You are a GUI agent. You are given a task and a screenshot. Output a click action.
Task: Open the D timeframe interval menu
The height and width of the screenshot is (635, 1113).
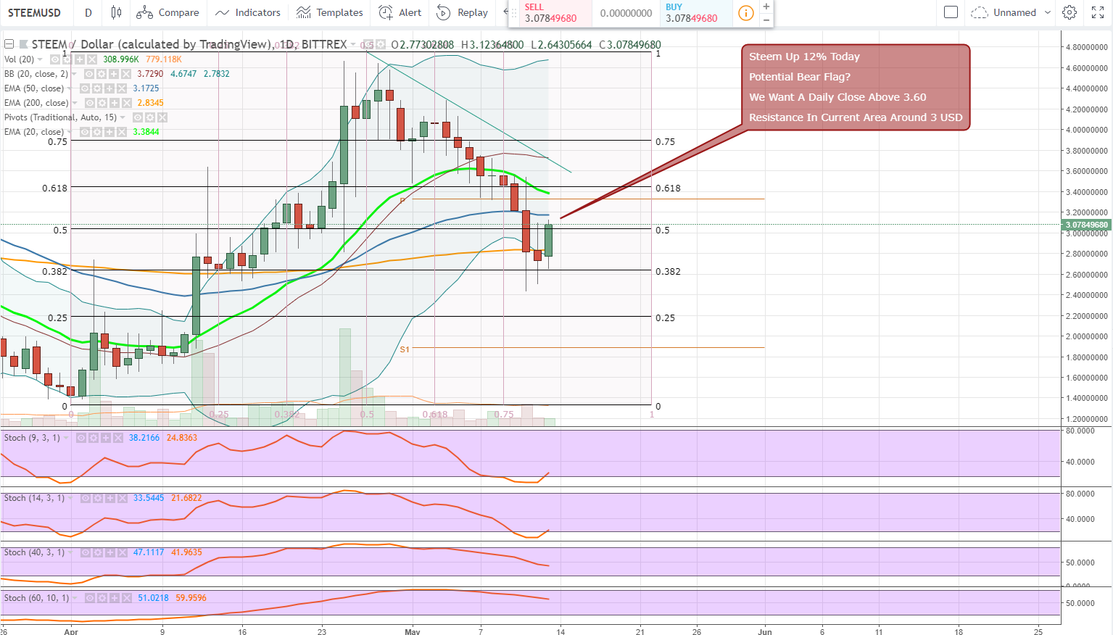[x=88, y=12]
